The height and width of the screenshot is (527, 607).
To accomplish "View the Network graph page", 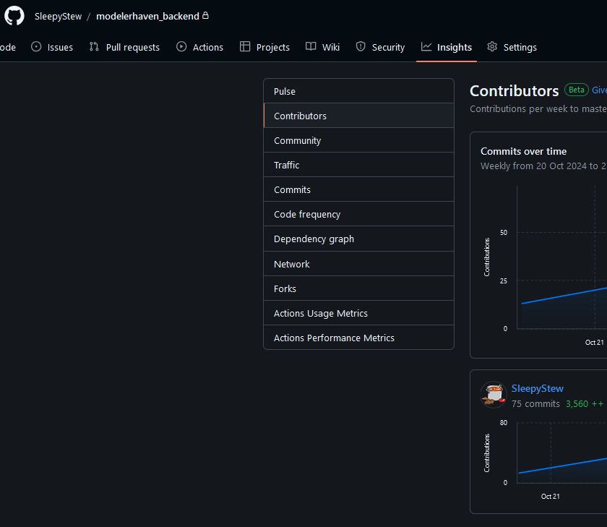I will [292, 264].
